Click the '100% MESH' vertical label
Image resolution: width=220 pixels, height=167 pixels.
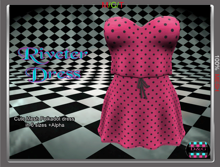pos(217,73)
